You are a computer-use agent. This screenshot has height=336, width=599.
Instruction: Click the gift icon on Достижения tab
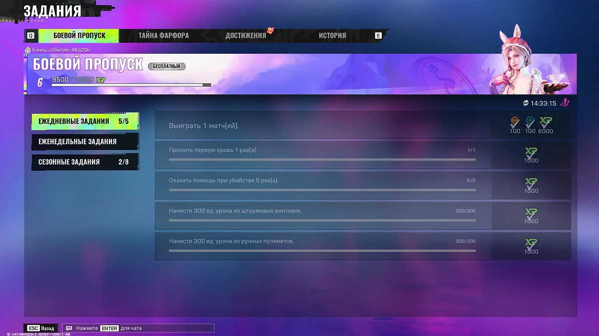[x=271, y=31]
